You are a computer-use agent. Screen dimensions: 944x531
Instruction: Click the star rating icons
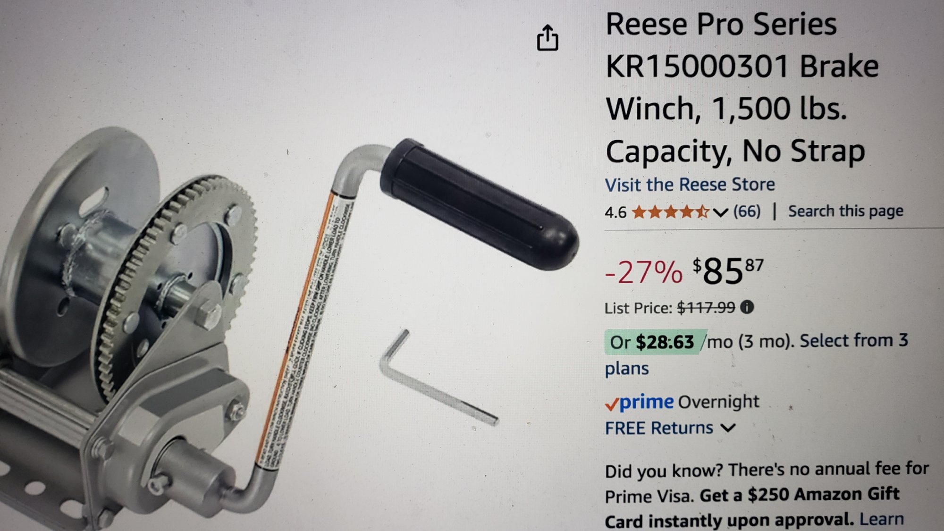click(671, 212)
